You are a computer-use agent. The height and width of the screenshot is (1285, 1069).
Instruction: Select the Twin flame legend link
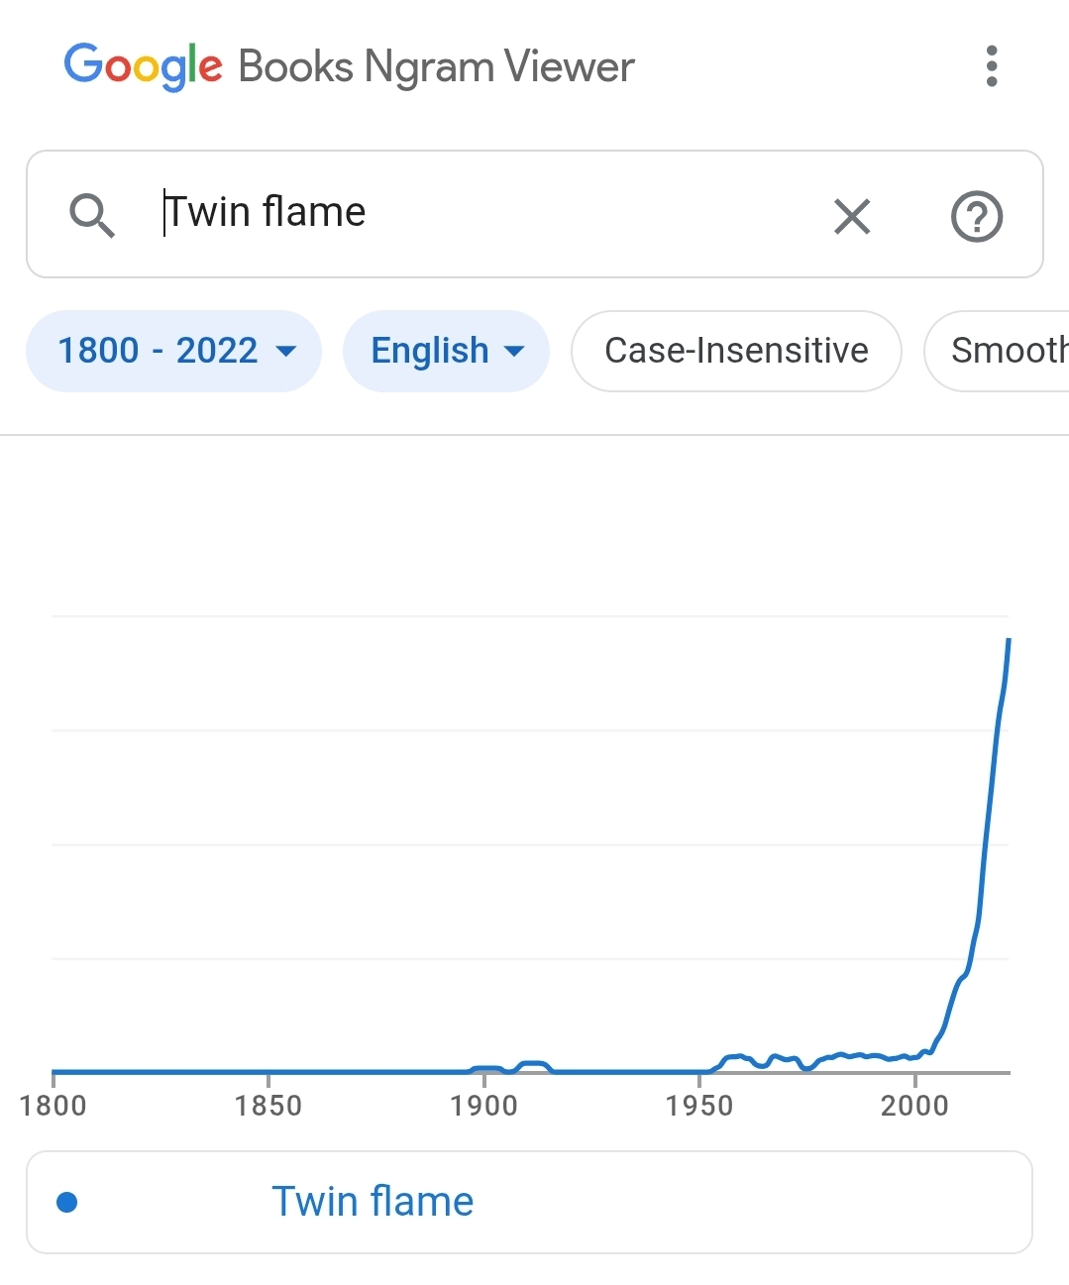373,1202
